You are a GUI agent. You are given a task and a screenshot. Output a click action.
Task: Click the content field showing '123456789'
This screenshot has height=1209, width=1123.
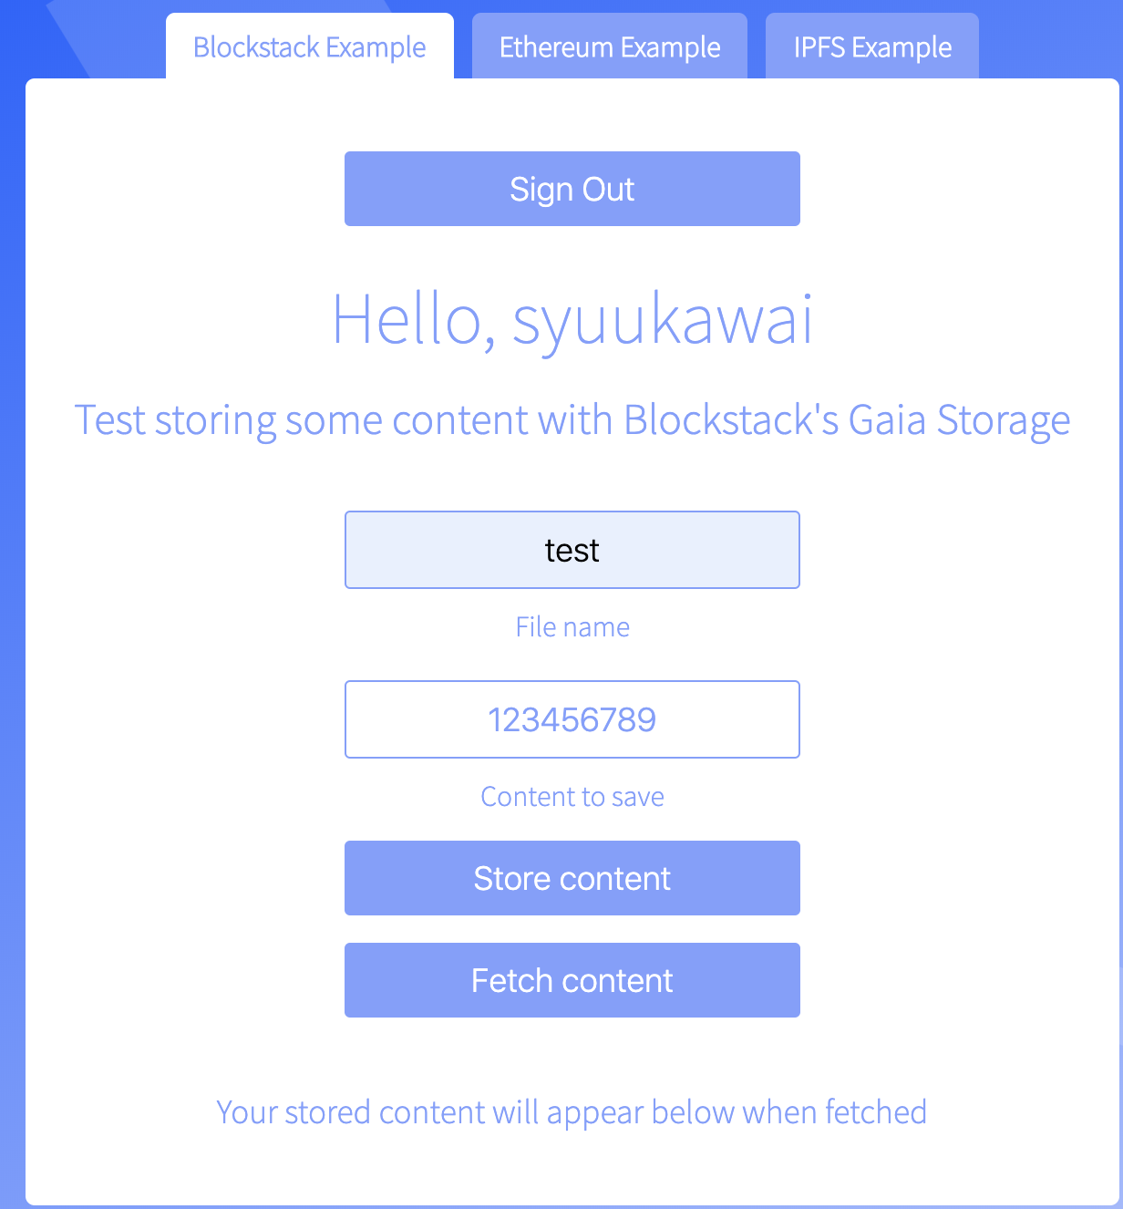[x=572, y=719]
